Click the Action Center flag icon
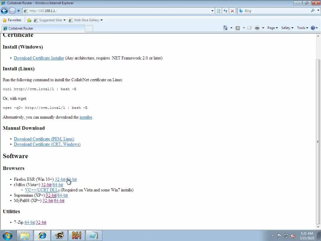 (x=279, y=236)
